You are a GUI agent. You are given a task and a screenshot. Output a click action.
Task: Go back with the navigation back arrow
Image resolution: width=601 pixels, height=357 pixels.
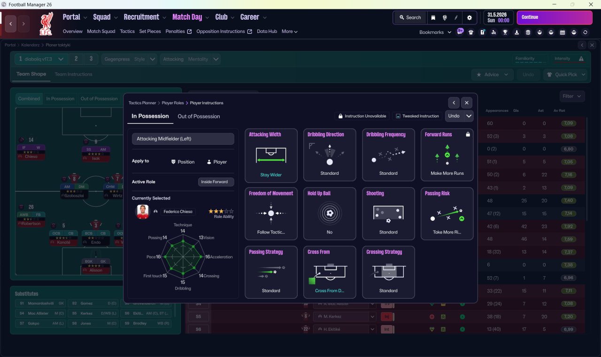pos(11,23)
